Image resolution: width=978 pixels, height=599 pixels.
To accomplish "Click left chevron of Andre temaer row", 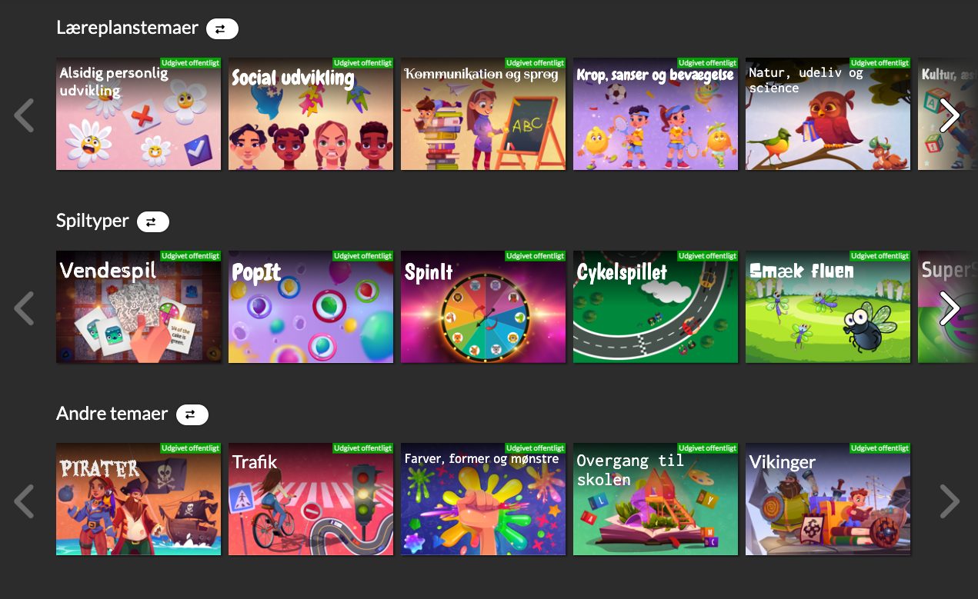I will pos(24,501).
